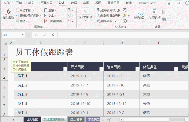Click the Calculate Now icon
189x122 pixels.
coord(164,12)
